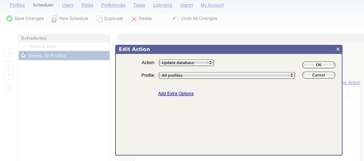
Task: Click the green Save Changes checkmark icon
Action: [x=9, y=19]
